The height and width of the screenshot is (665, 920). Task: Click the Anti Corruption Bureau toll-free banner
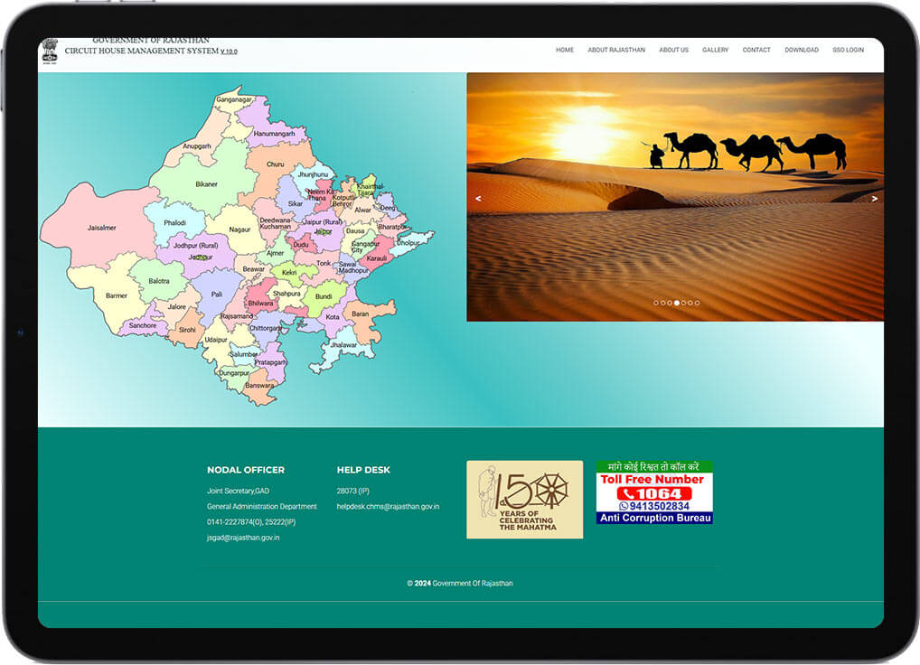[x=654, y=492]
